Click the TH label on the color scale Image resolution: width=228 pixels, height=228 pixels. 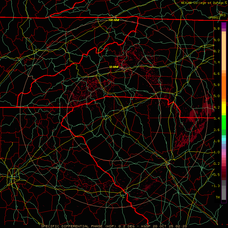[x=218, y=197]
